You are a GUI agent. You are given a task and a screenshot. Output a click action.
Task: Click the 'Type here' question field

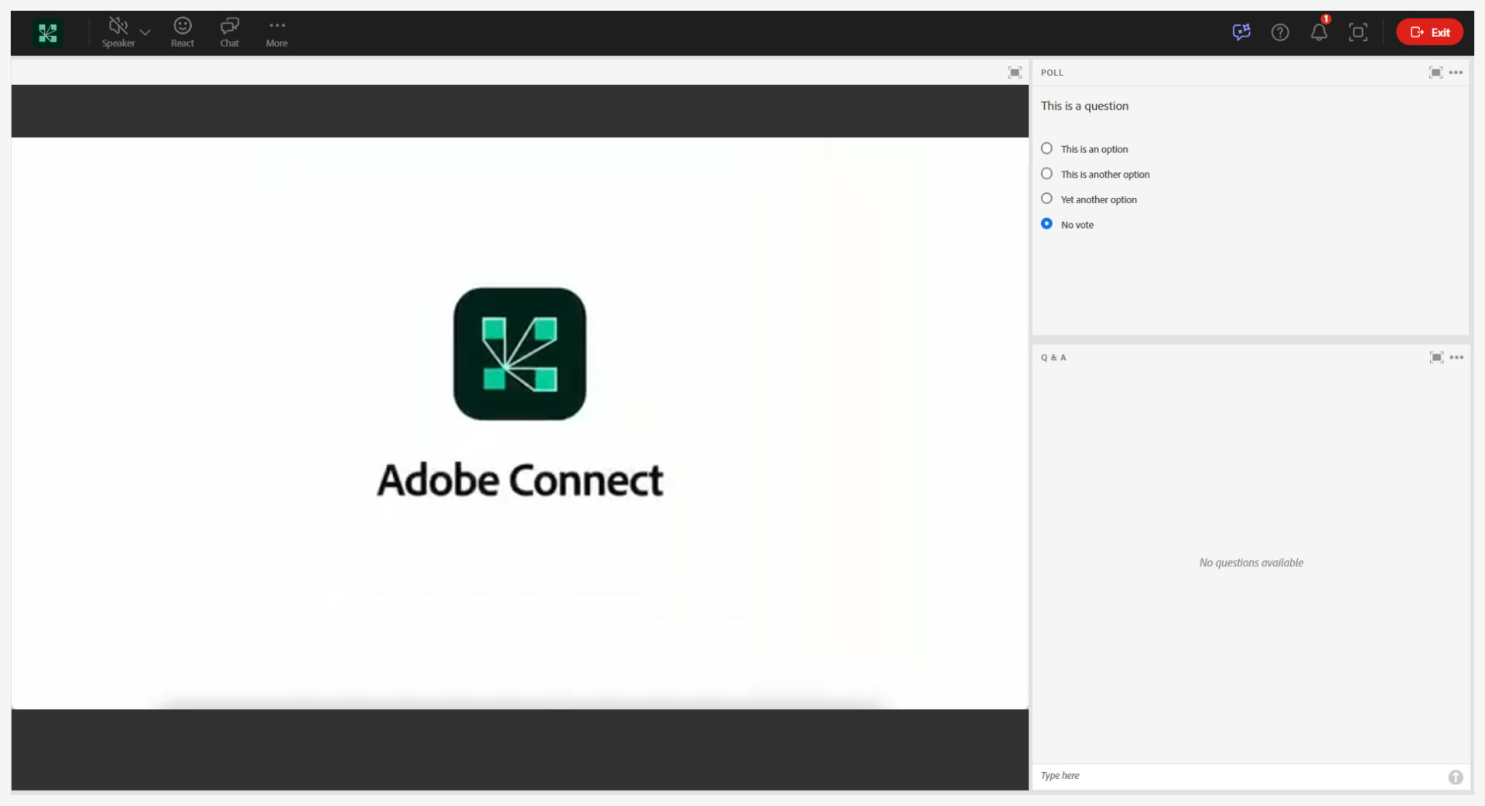tap(1237, 776)
